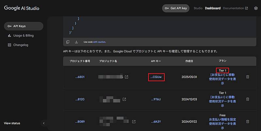Go to billing for key ...9T6U
This screenshot has width=261, height=131.
tap(223, 97)
